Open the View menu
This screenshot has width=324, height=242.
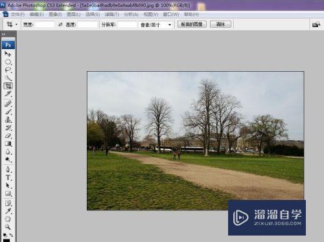150,14
